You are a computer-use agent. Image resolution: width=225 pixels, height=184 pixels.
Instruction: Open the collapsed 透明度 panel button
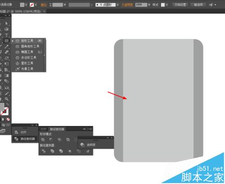point(95,145)
